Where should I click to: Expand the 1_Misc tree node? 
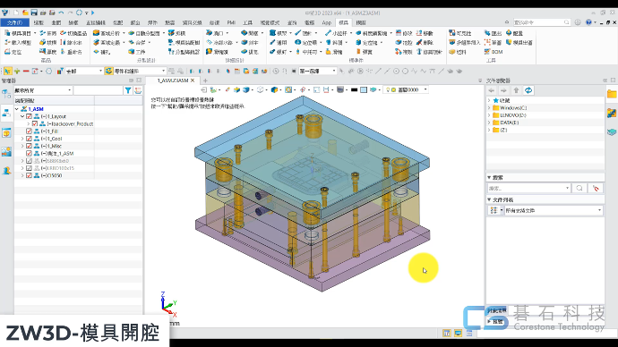pos(22,146)
